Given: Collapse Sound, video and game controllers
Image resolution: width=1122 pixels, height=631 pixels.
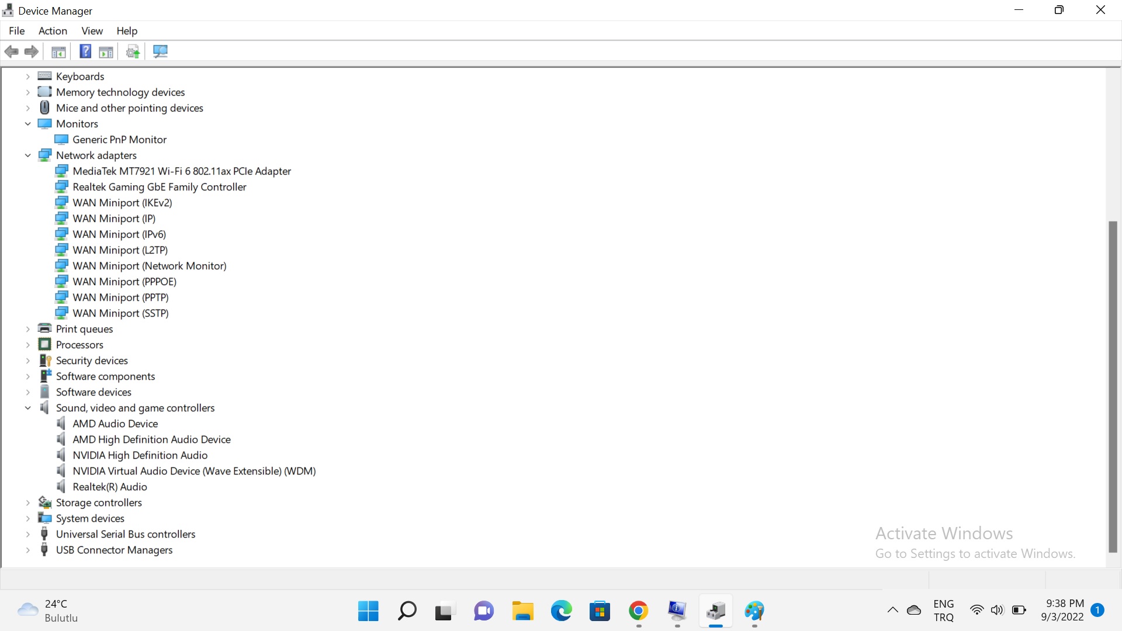Looking at the screenshot, I should (x=27, y=408).
